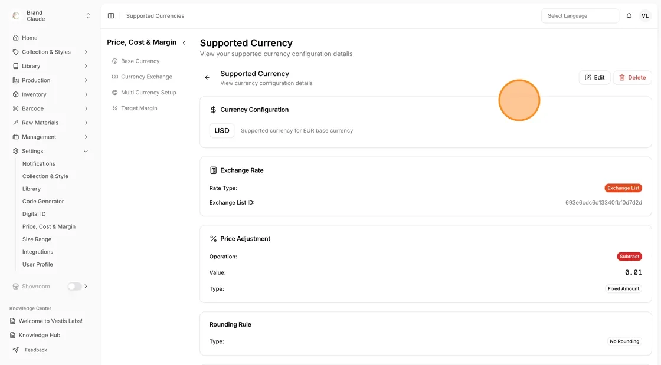Collapse the Price, Cost & Margin panel arrow
The height and width of the screenshot is (365, 661).
[x=184, y=42]
